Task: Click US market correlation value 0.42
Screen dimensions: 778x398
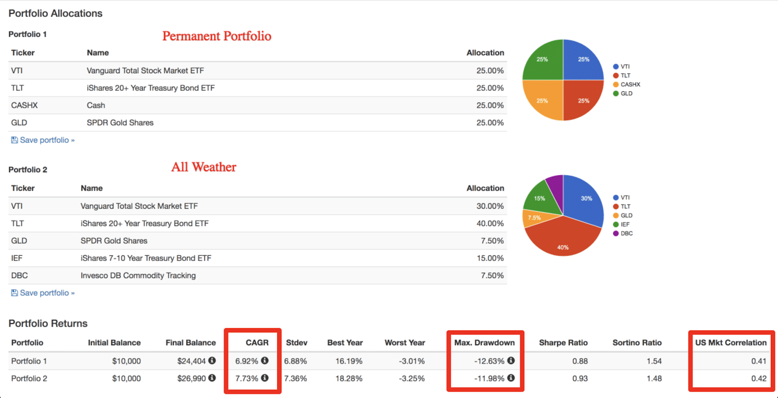Action: point(759,379)
